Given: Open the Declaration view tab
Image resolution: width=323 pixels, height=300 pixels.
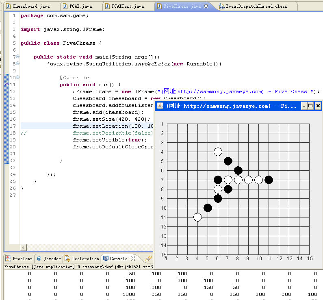Looking at the screenshot, I should [82, 259].
